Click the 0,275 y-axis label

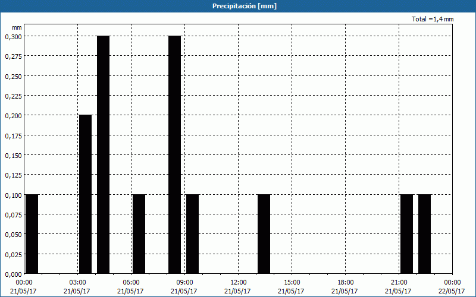tap(13, 56)
